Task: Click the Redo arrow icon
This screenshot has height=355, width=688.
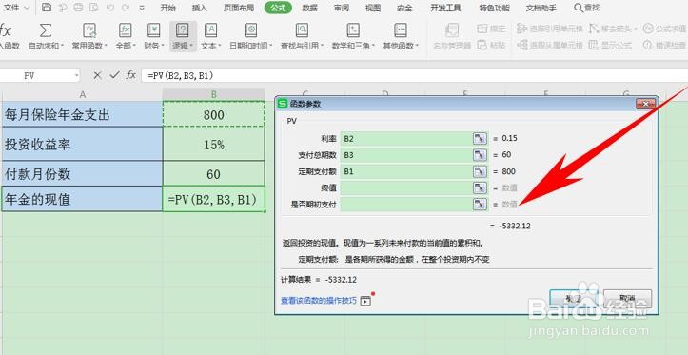Action: click(x=126, y=8)
